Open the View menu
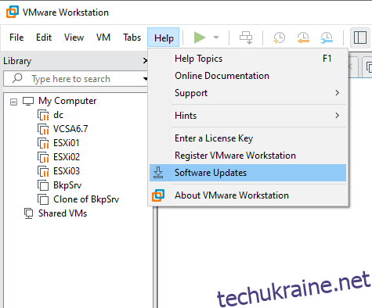 click(74, 38)
